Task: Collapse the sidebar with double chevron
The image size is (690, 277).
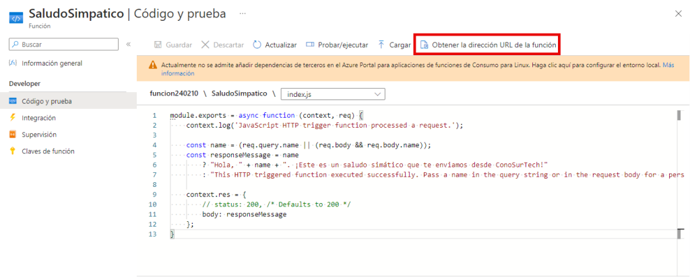Action: point(128,44)
